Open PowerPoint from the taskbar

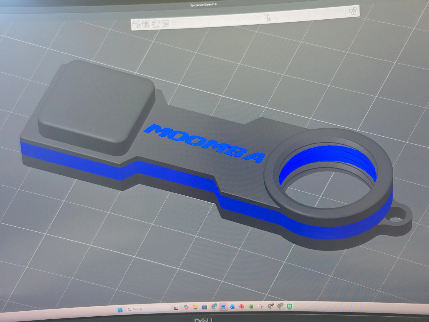(242, 307)
